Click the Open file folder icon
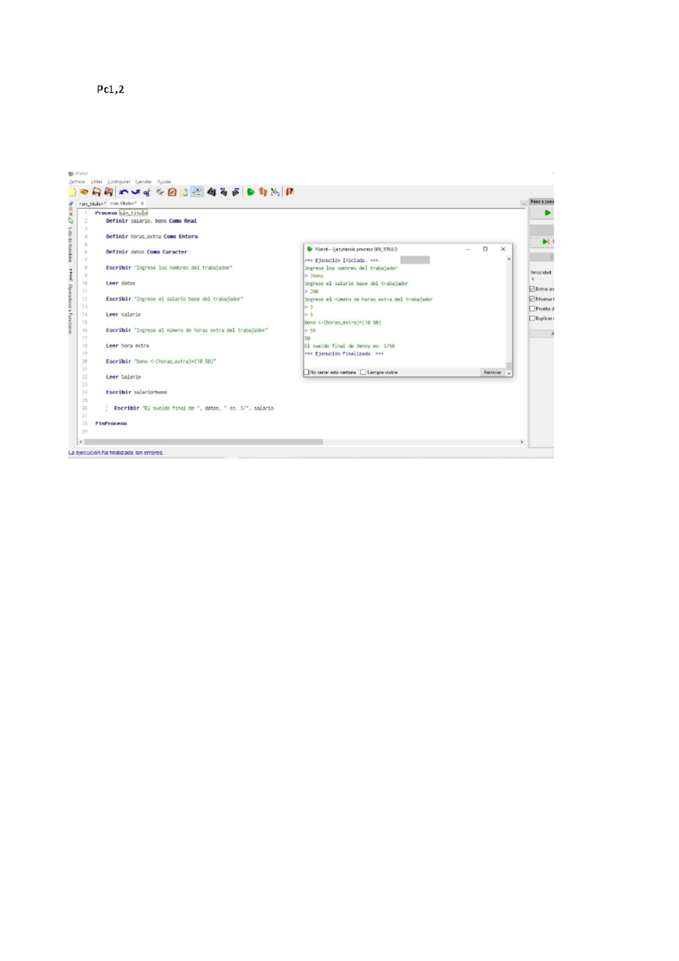Screen dimensions: 679x961 click(x=84, y=192)
